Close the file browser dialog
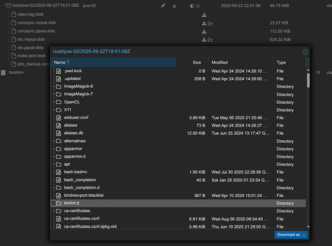The image size is (332, 246). click(x=305, y=52)
